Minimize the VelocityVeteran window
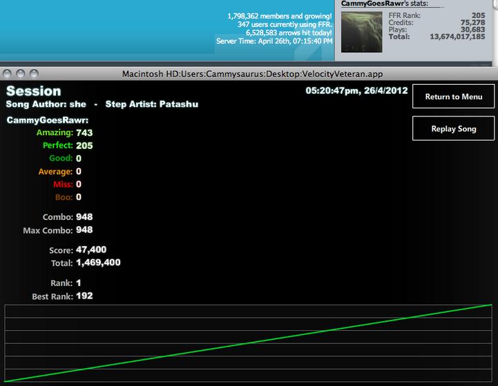The image size is (498, 386). pyautogui.click(x=20, y=74)
